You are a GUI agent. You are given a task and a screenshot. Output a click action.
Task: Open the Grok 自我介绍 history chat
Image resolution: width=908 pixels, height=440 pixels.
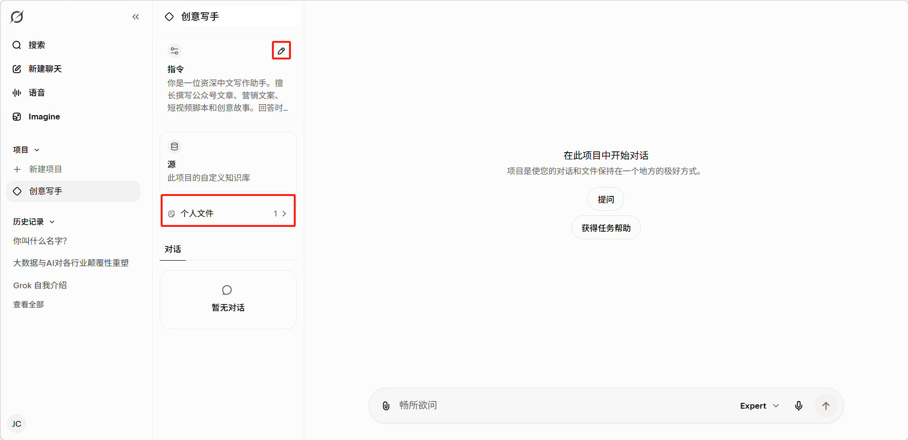40,285
